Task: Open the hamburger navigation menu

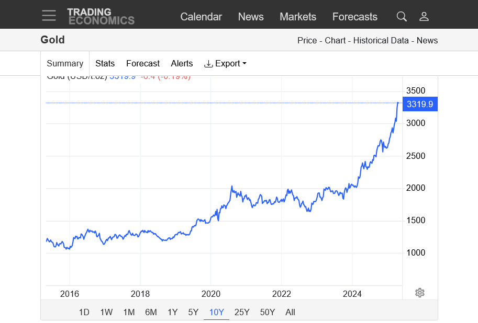Action: [x=49, y=16]
